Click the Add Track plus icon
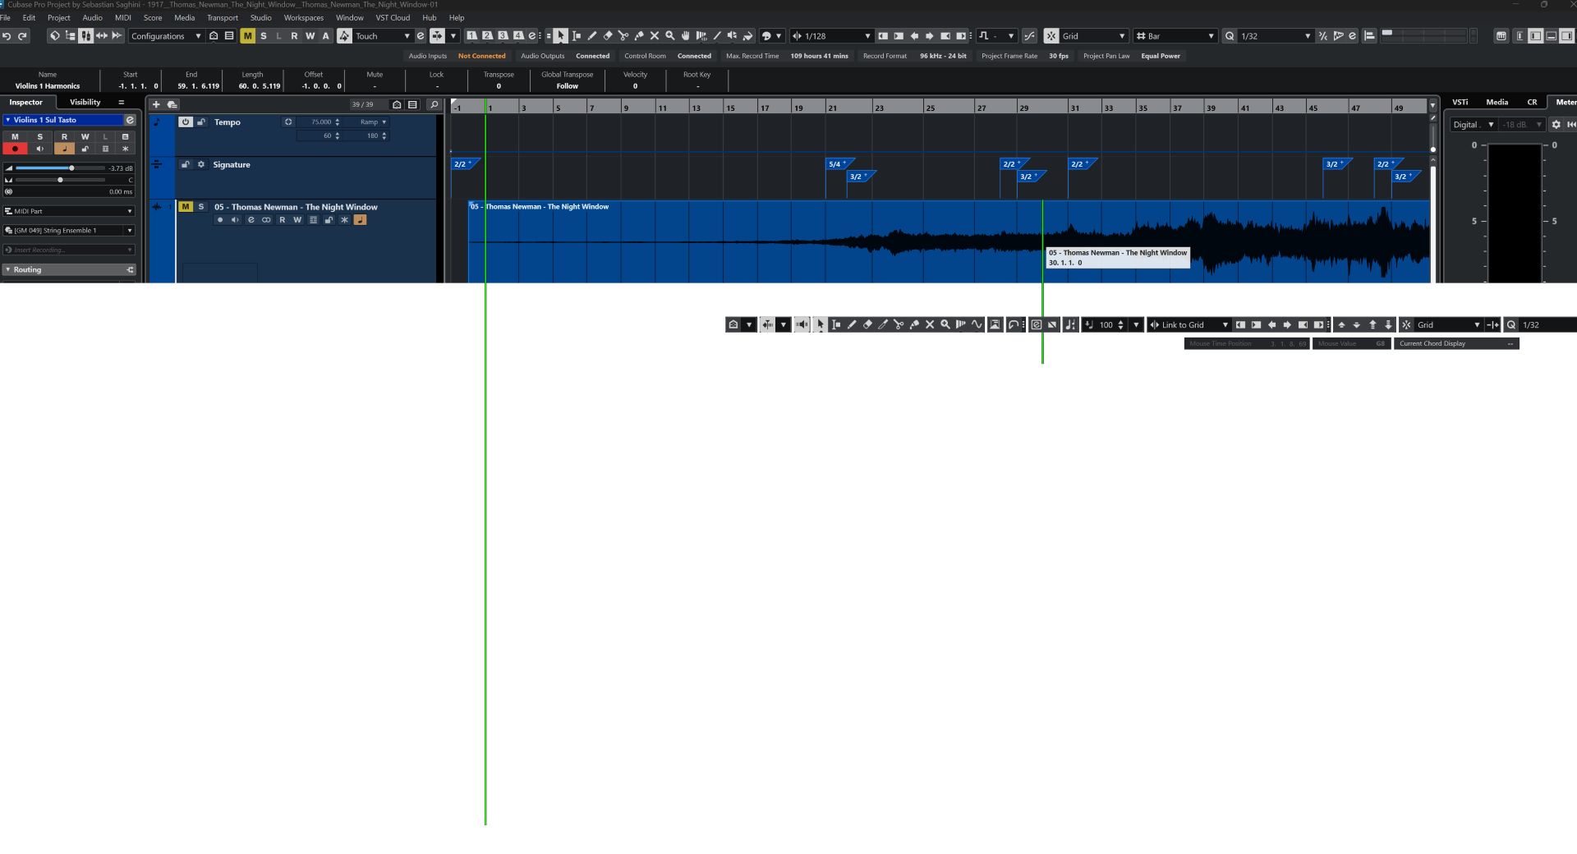 (x=156, y=104)
